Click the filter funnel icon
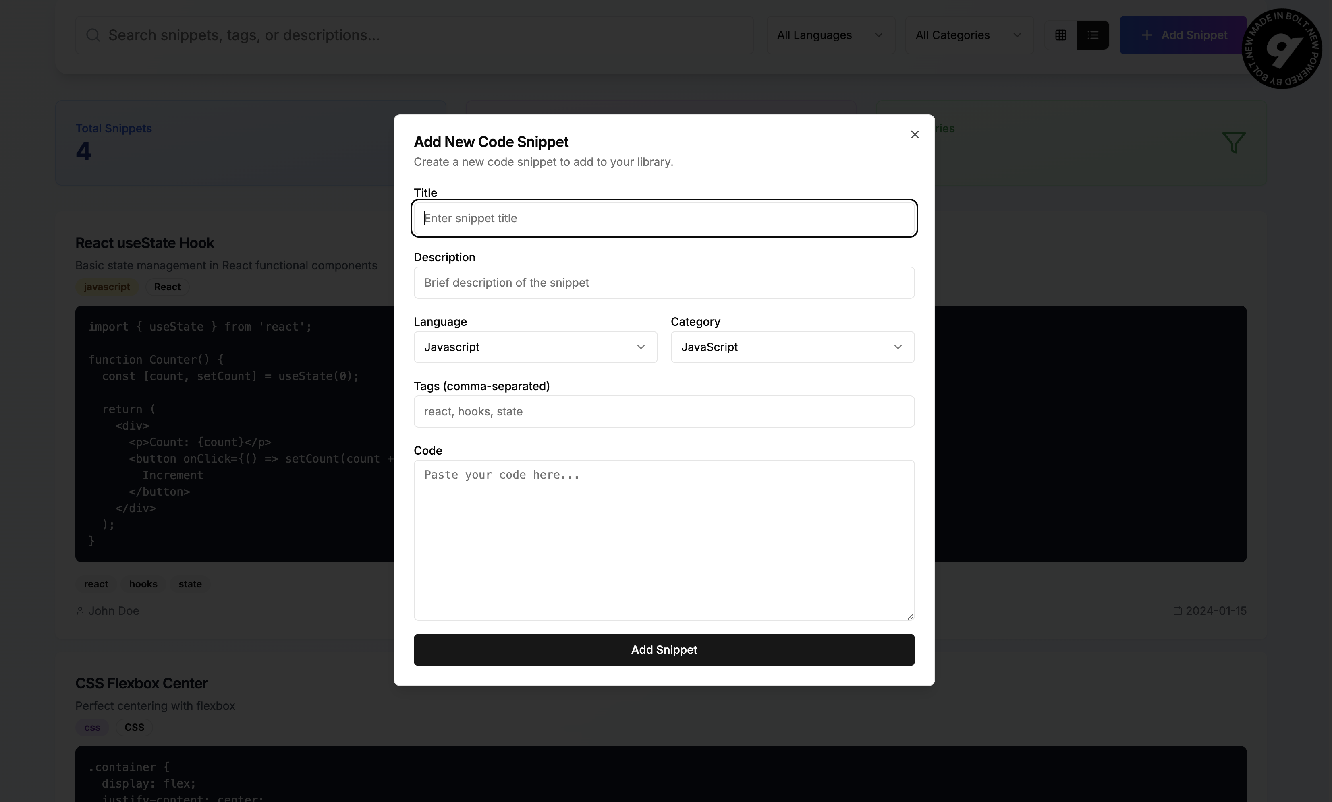 coord(1234,143)
